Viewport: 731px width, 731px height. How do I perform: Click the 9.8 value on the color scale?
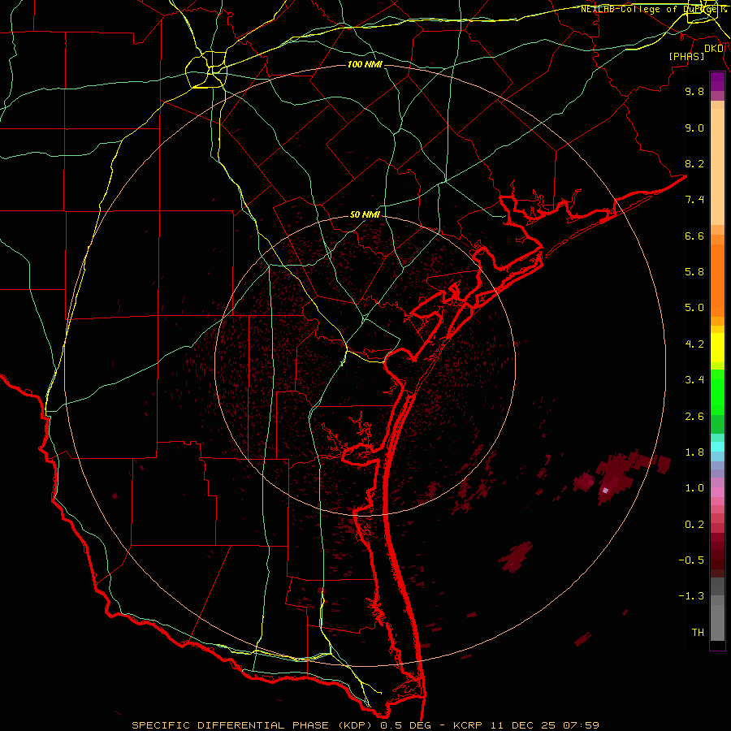pos(694,91)
